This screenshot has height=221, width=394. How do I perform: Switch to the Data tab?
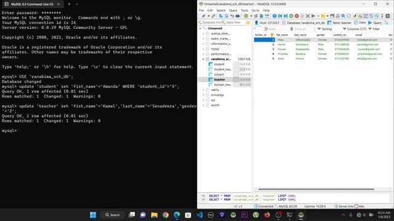[x=360, y=23]
